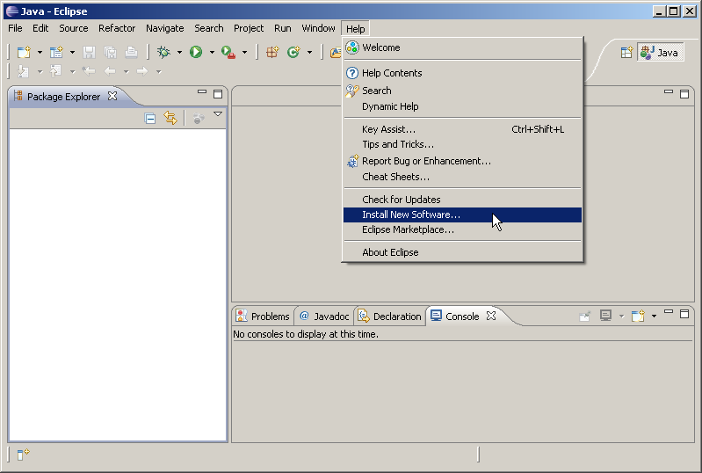Image resolution: width=702 pixels, height=473 pixels.
Task: Select Report Bug or Enhancement...
Action: coord(462,161)
